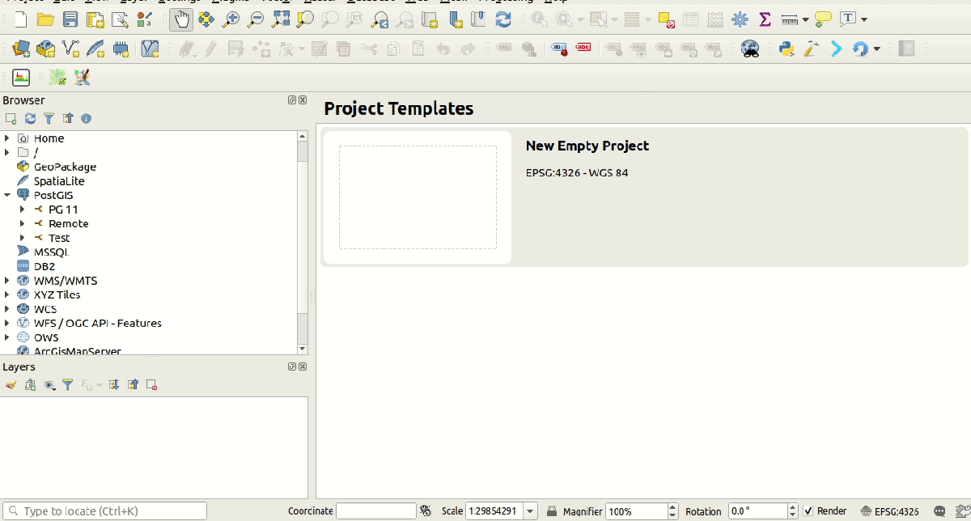
Task: Open the Python Console
Action: [x=786, y=49]
